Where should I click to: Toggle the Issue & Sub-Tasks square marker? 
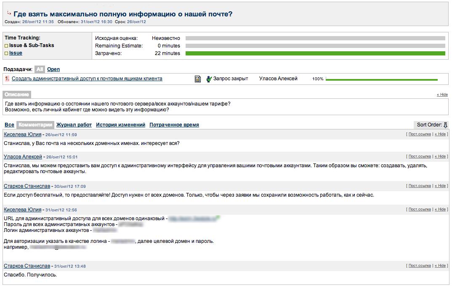(x=6, y=46)
